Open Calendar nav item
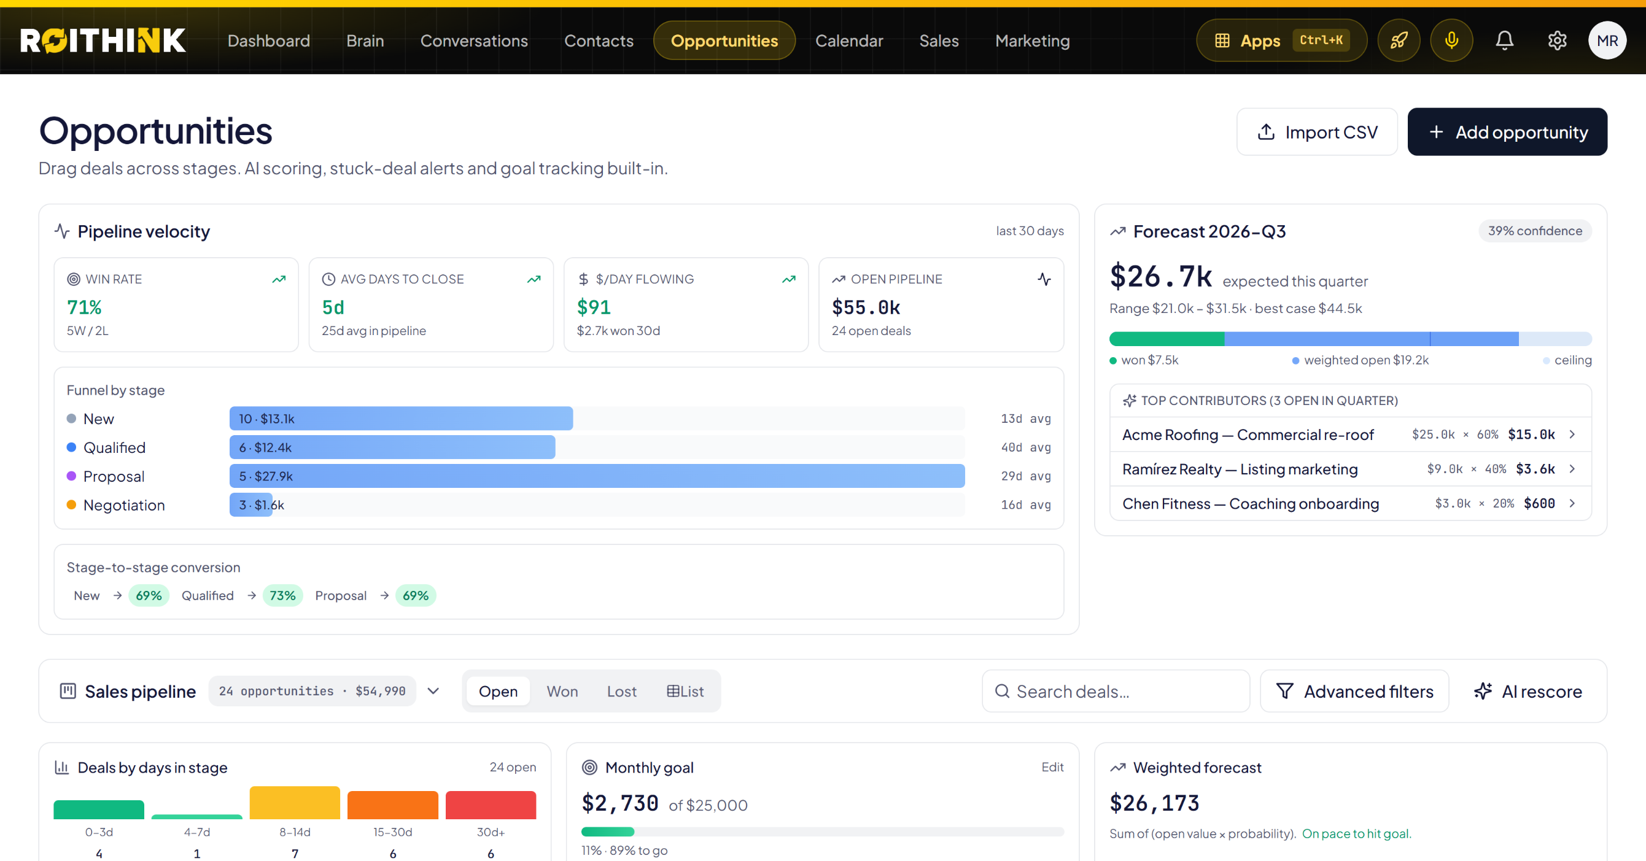Image resolution: width=1646 pixels, height=861 pixels. point(848,41)
